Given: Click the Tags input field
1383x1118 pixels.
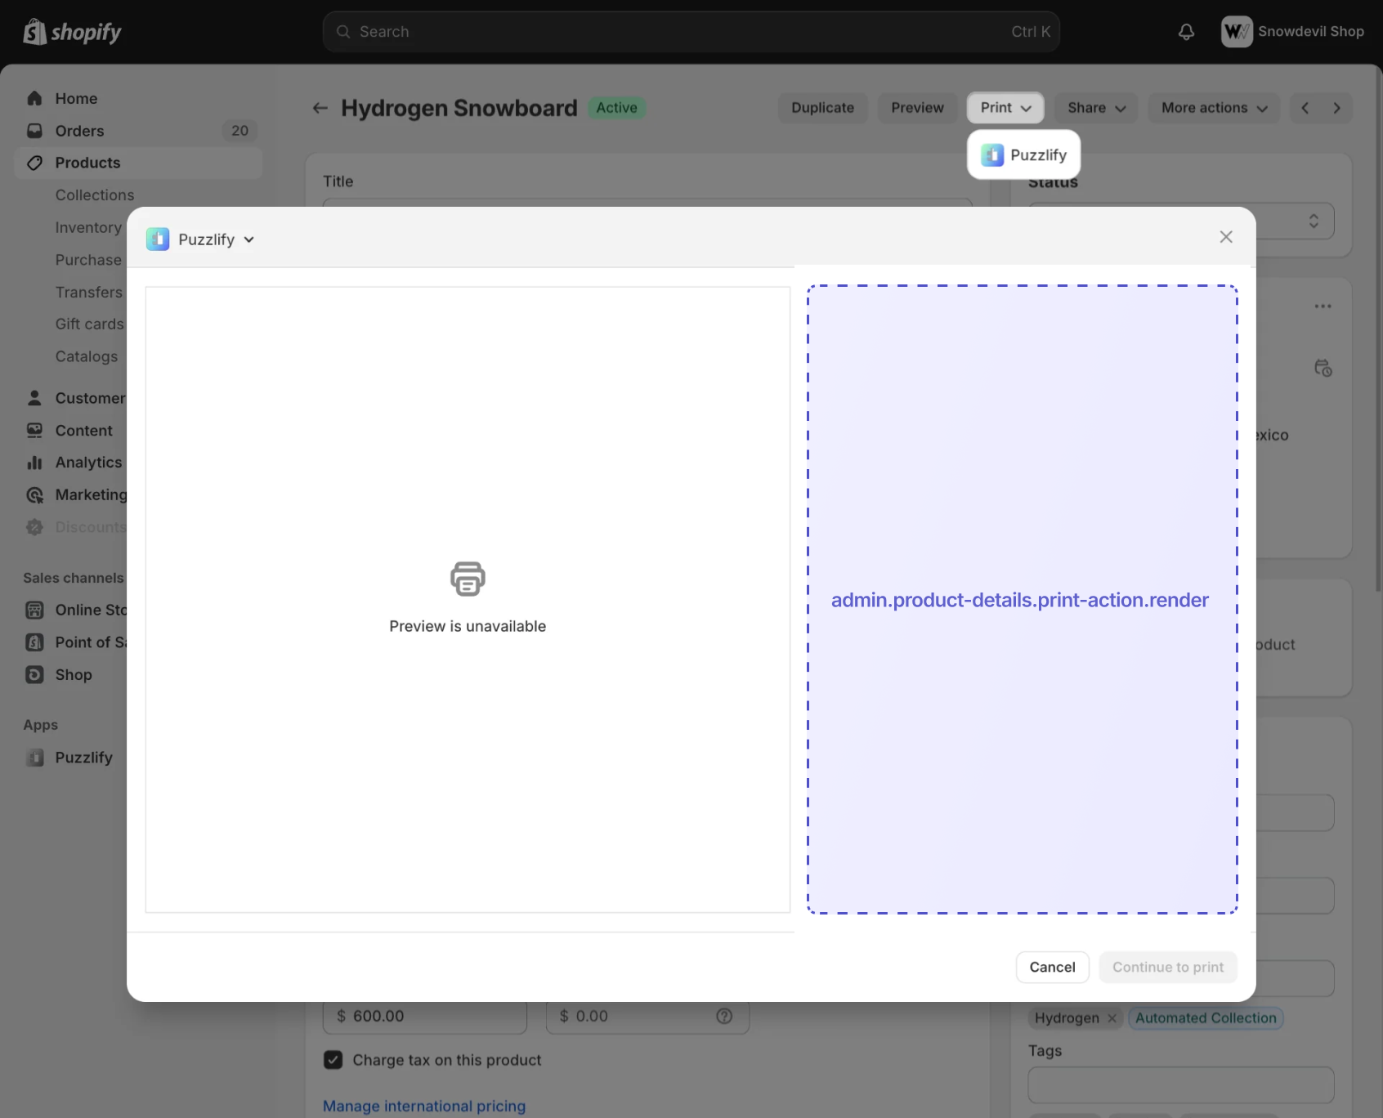Looking at the screenshot, I should tap(1181, 1085).
